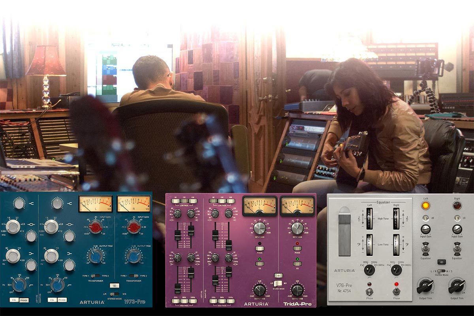Flip V76-Pre right Phase toggle switch

[x=396, y=292]
